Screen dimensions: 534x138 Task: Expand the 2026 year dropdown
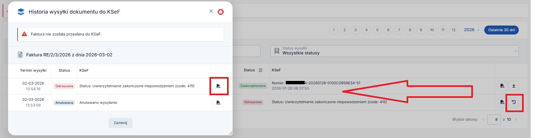471,30
